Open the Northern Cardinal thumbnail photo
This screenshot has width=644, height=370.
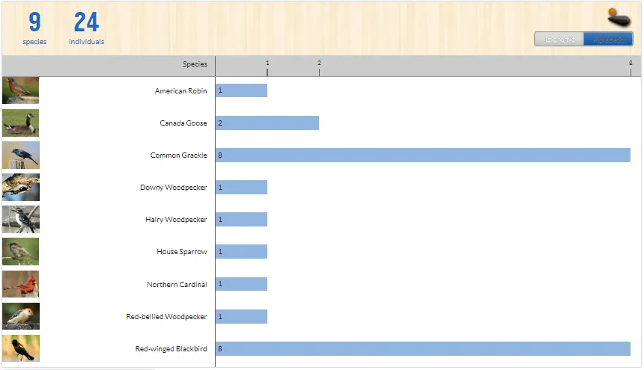coord(20,284)
